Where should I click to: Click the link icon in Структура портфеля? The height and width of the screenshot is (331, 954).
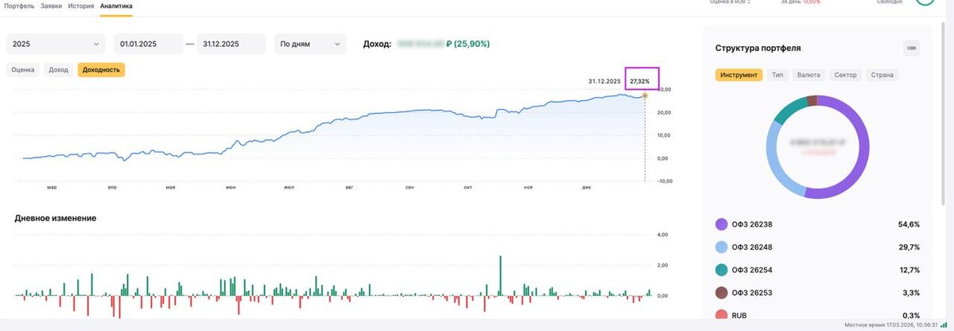[912, 49]
